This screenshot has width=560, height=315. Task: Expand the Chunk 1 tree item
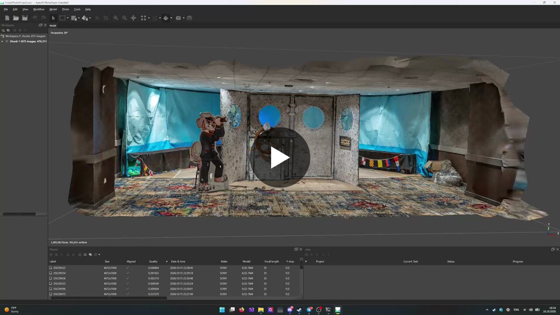point(2,41)
